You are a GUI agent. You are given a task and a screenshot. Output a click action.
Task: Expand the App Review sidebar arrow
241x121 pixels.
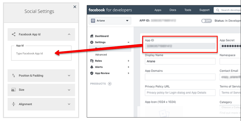[x=128, y=73]
